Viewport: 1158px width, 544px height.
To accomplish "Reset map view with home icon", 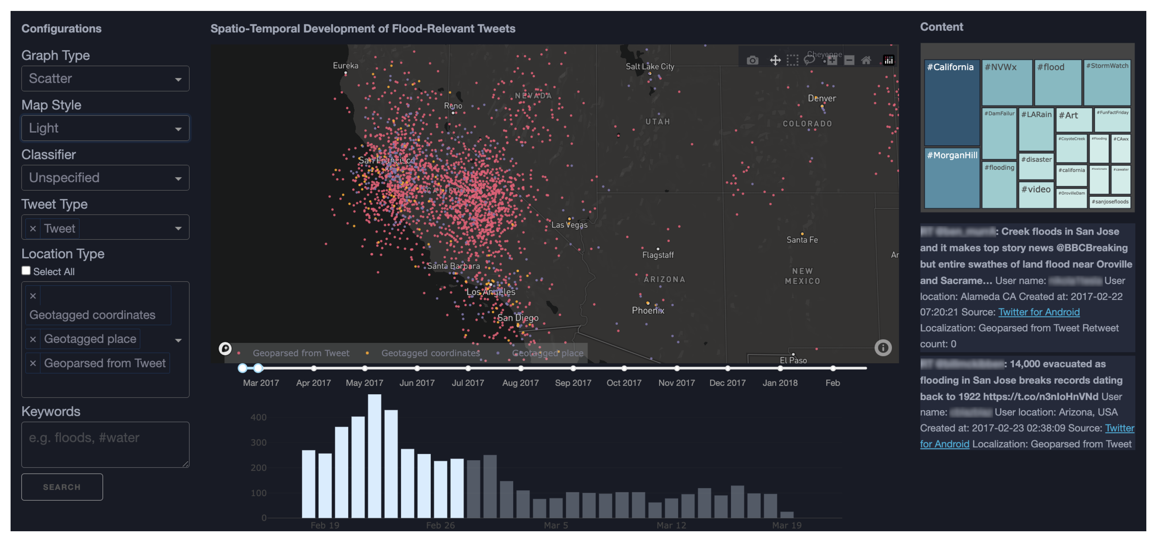I will click(866, 60).
